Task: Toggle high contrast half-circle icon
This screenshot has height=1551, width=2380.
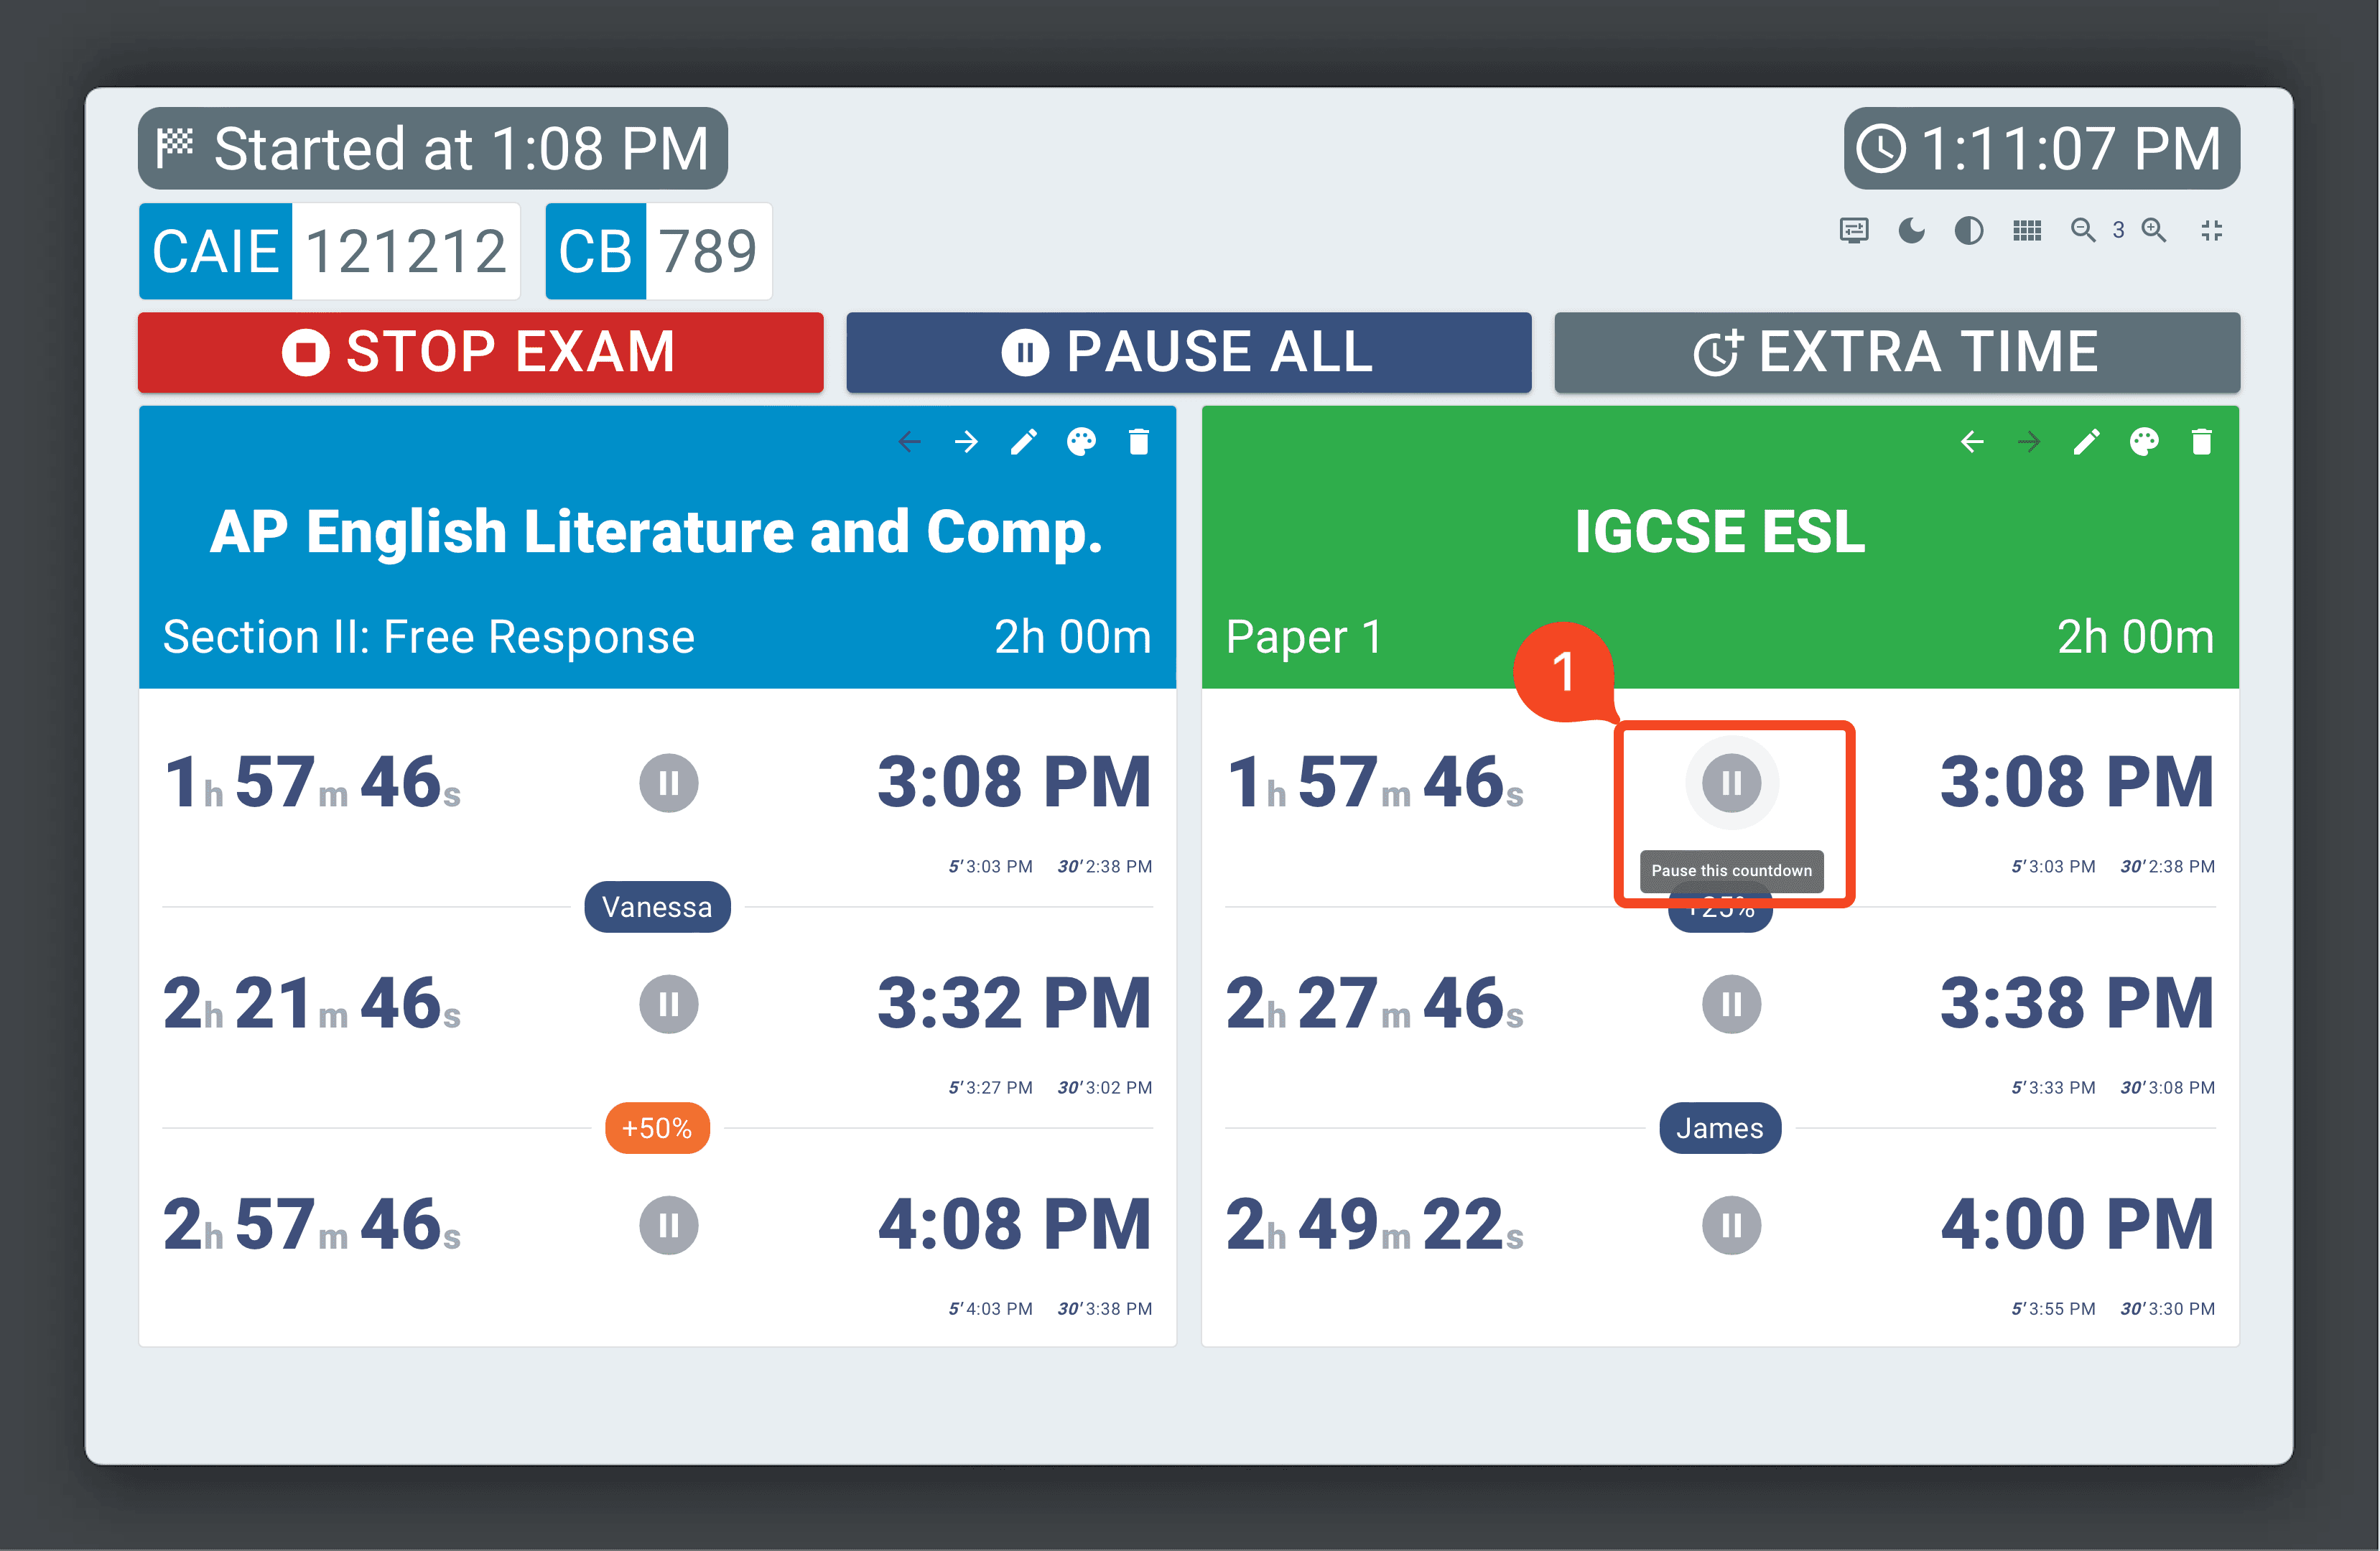Action: tap(1968, 231)
